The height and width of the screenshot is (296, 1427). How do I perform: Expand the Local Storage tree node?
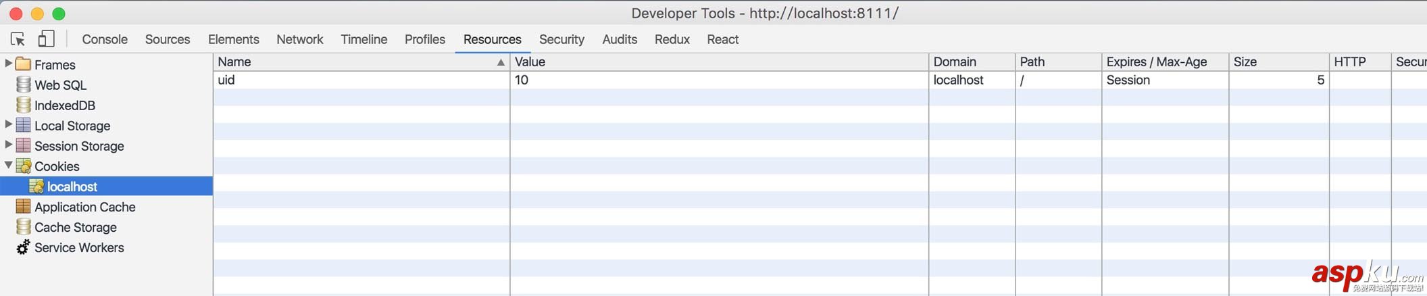pos(8,124)
